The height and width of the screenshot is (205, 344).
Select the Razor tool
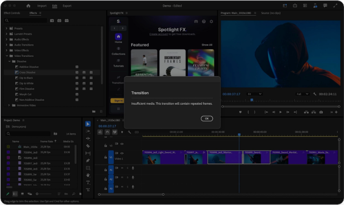pos(88,146)
